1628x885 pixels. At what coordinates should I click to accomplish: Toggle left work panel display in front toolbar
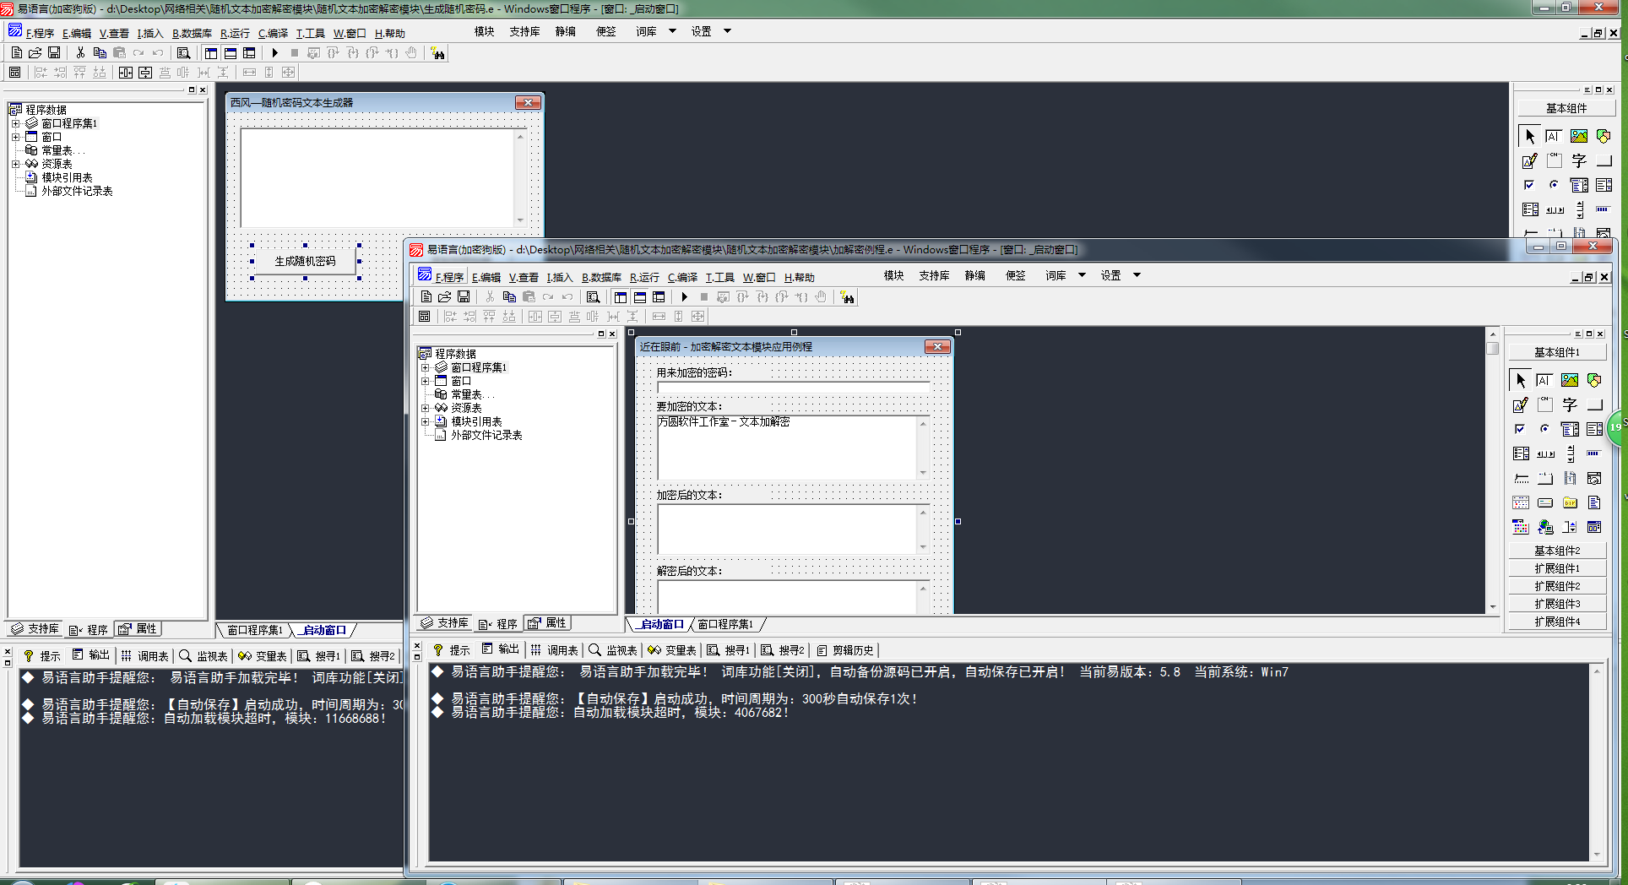621,296
